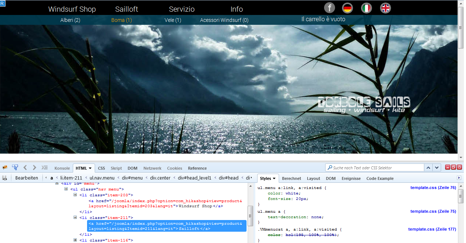Switch language with the Italian flag
This screenshot has height=243, width=466.
[367, 8]
